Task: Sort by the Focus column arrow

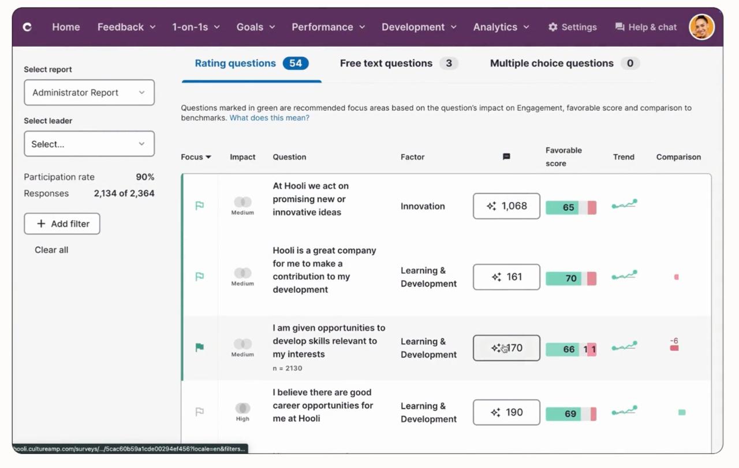Action: tap(208, 157)
